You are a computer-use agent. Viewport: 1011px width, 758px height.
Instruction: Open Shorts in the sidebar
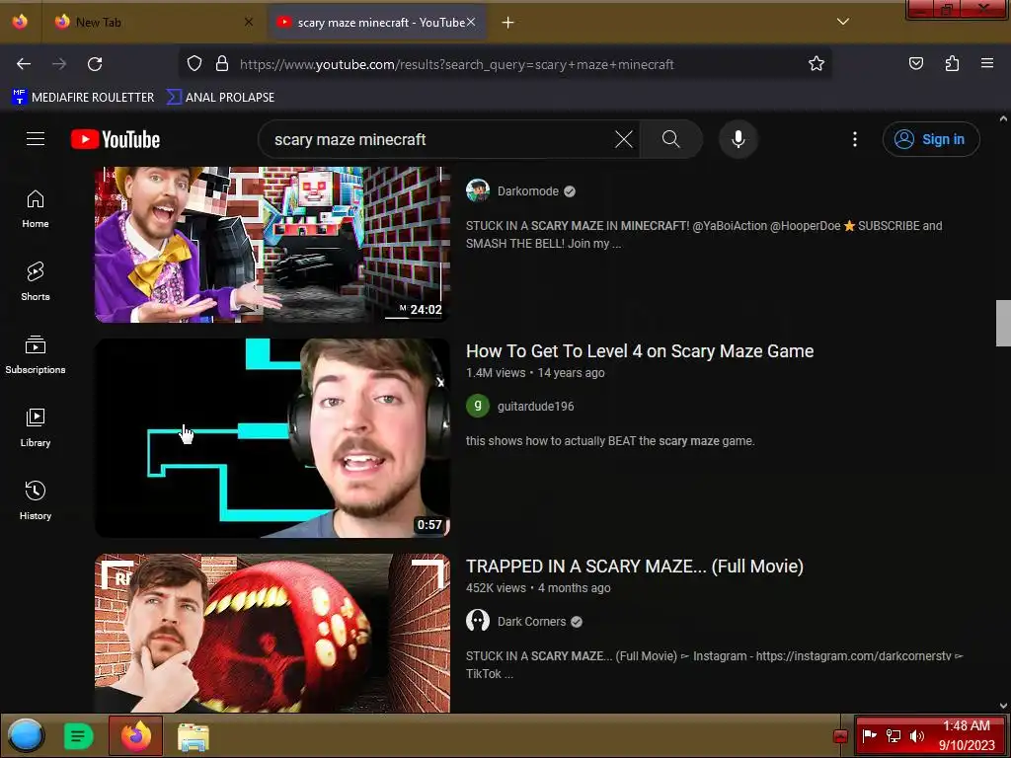click(x=36, y=282)
